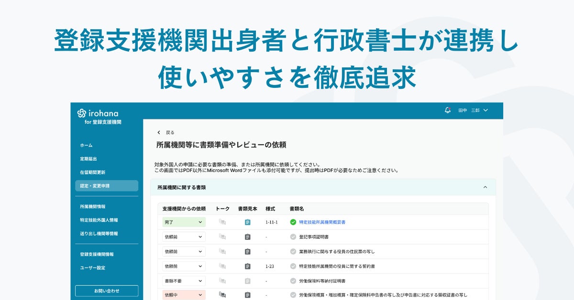
Task: Click the 支援機関からの依頼 column header
Action: (184, 209)
